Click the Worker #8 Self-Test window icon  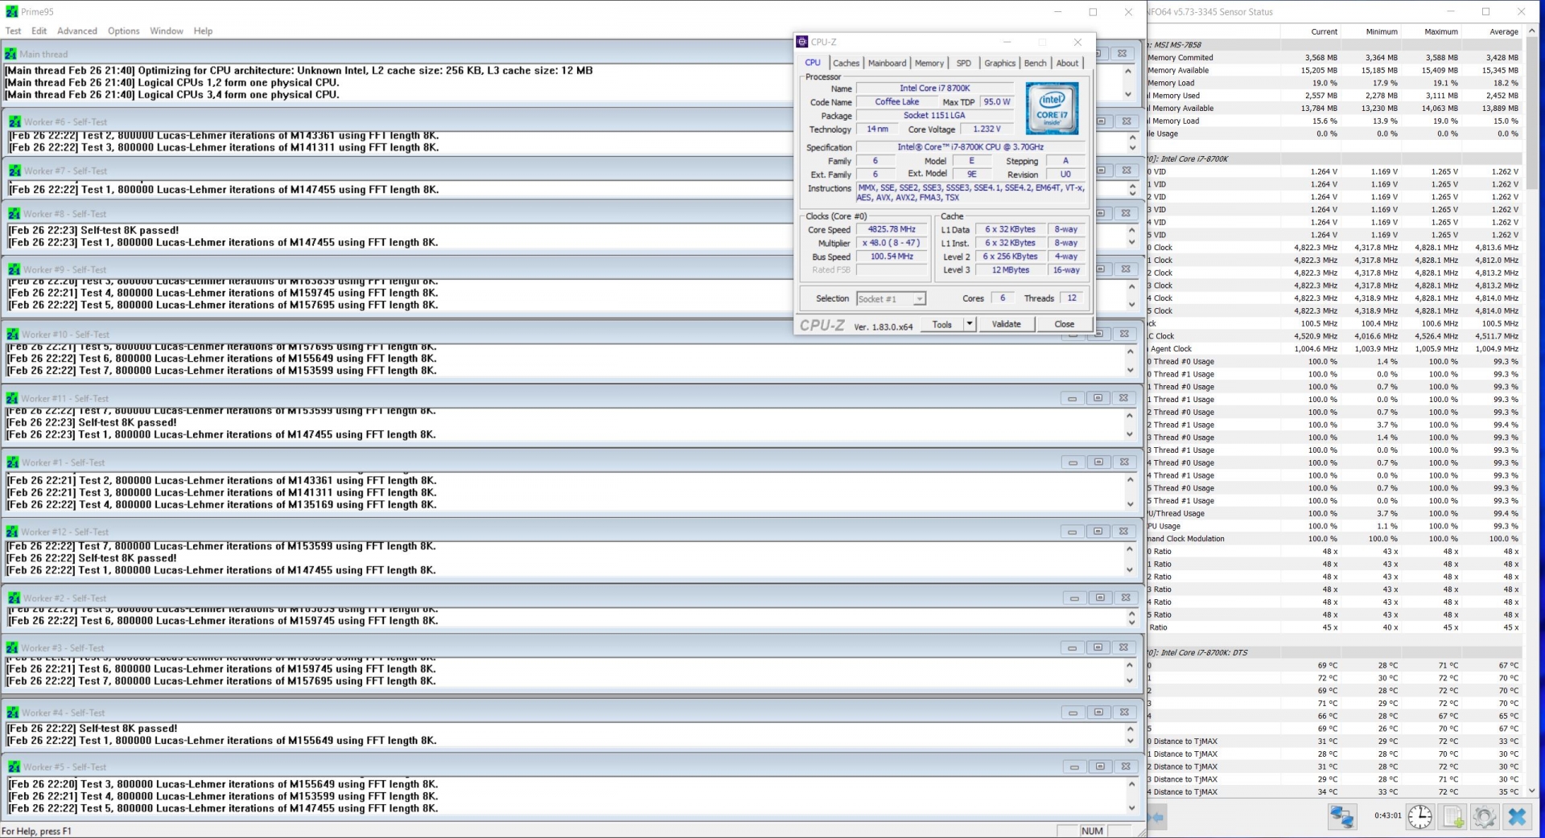pos(14,214)
